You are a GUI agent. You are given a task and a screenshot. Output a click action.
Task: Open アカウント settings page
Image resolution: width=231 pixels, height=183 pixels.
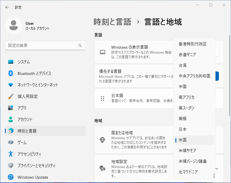coord(45,119)
